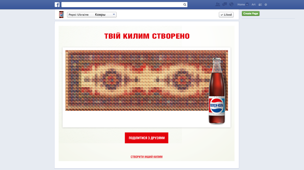Click in the Facebook search field
304x170 pixels.
pos(122,5)
